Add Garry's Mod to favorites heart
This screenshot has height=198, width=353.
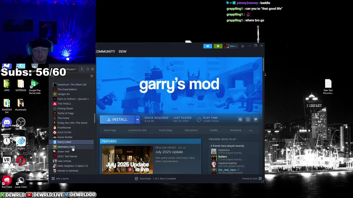point(256,119)
